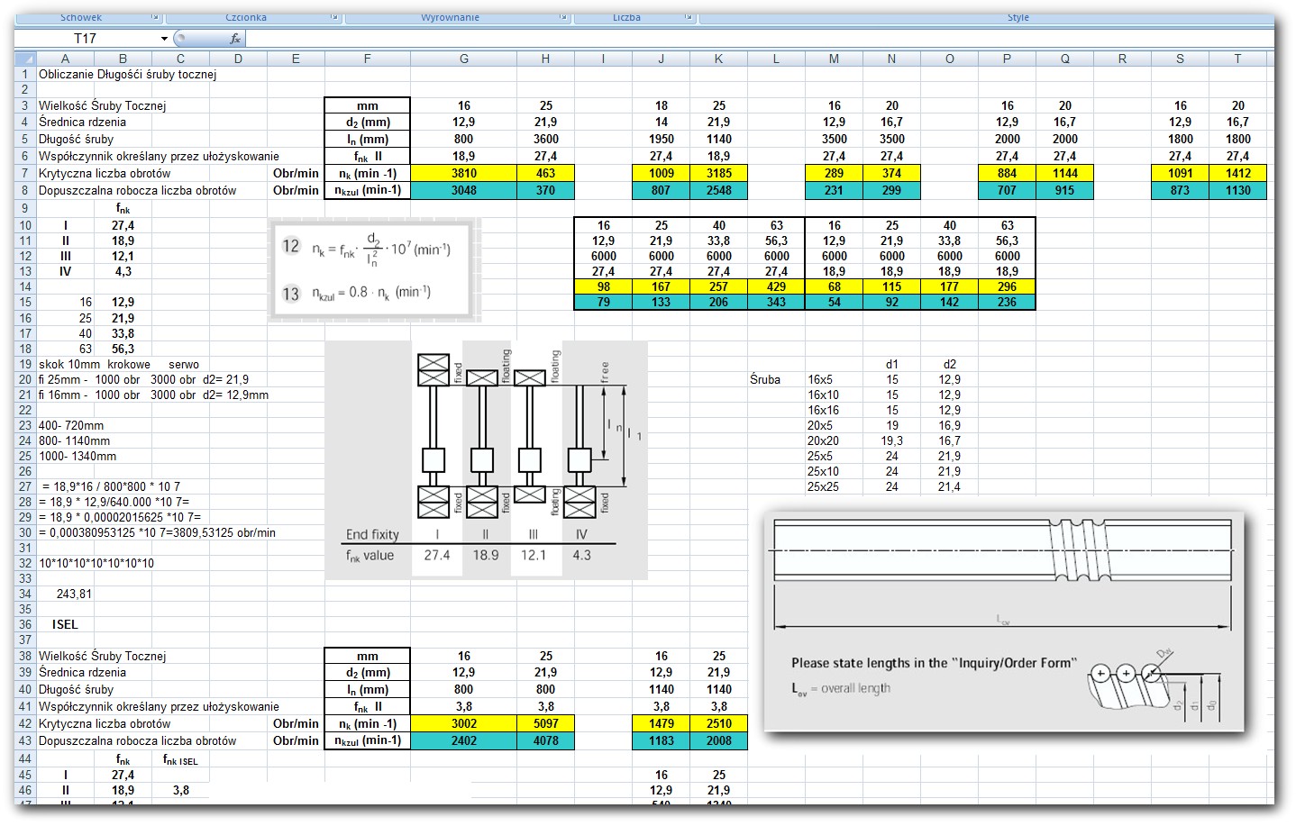The height and width of the screenshot is (826, 1296).
Task: Click the fx Insert Function icon
Action: pos(235,39)
